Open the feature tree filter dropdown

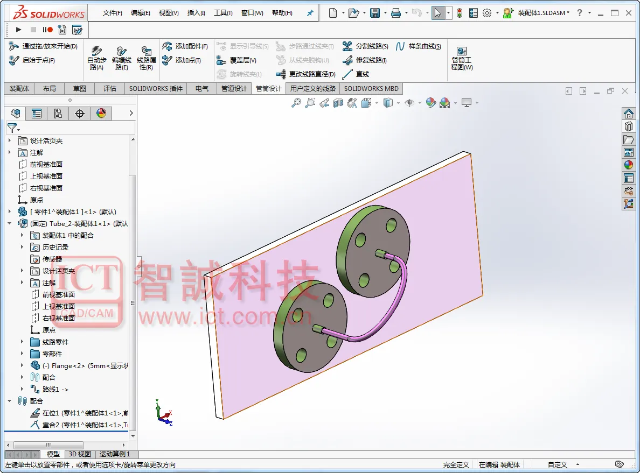point(13,129)
